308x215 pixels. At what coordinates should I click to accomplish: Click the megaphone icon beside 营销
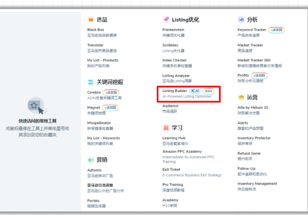pos(91,160)
